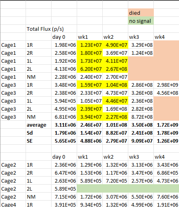
Task: Select highlighted cell 4.11E+07
Action: (115, 61)
